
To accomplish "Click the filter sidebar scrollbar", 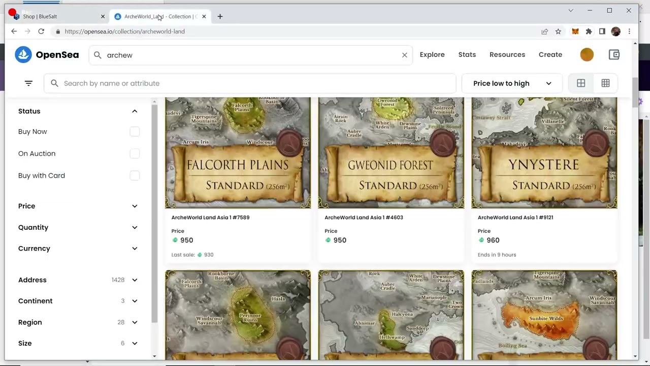I will (154, 213).
